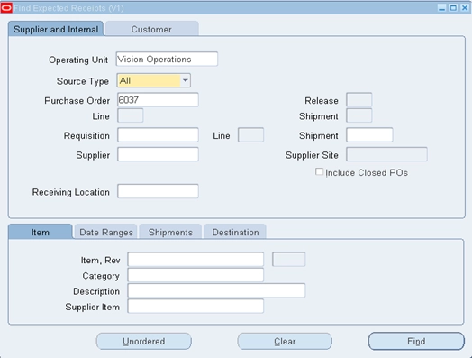Image resolution: width=472 pixels, height=358 pixels.
Task: Enable the Include Closed POs checkbox
Action: tap(319, 171)
